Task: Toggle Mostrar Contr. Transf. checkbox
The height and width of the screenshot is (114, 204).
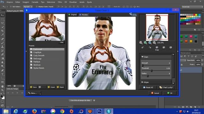Action: [37, 7]
